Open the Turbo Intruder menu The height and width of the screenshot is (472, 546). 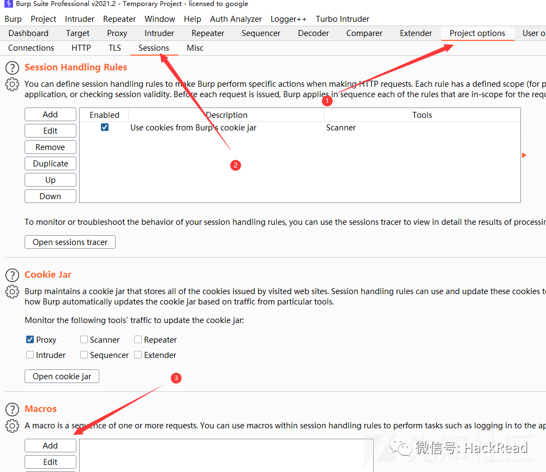pyautogui.click(x=343, y=19)
